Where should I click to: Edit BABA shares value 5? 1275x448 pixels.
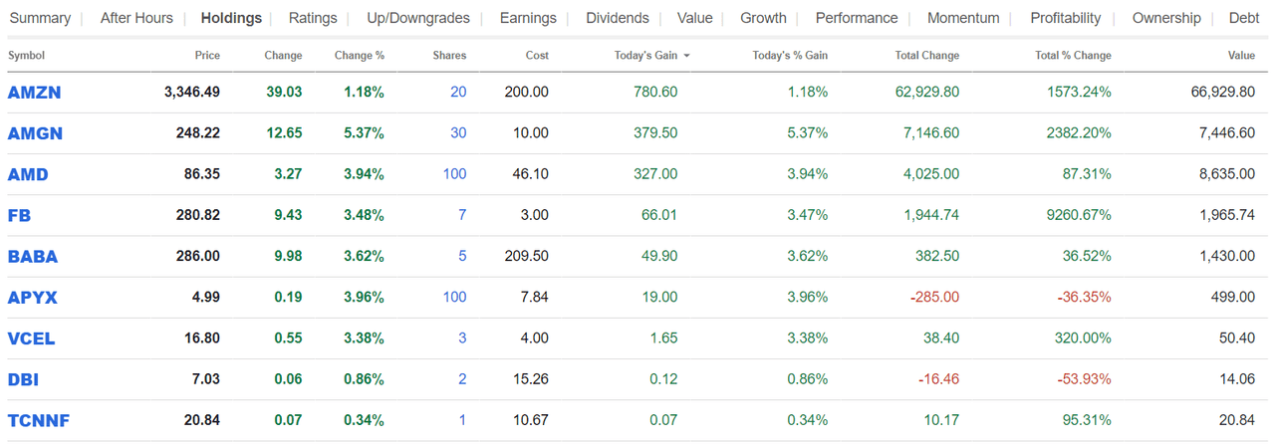(462, 256)
